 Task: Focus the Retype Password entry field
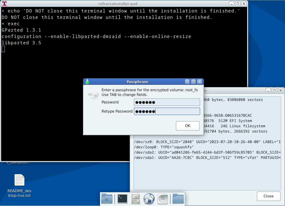tap(167, 111)
